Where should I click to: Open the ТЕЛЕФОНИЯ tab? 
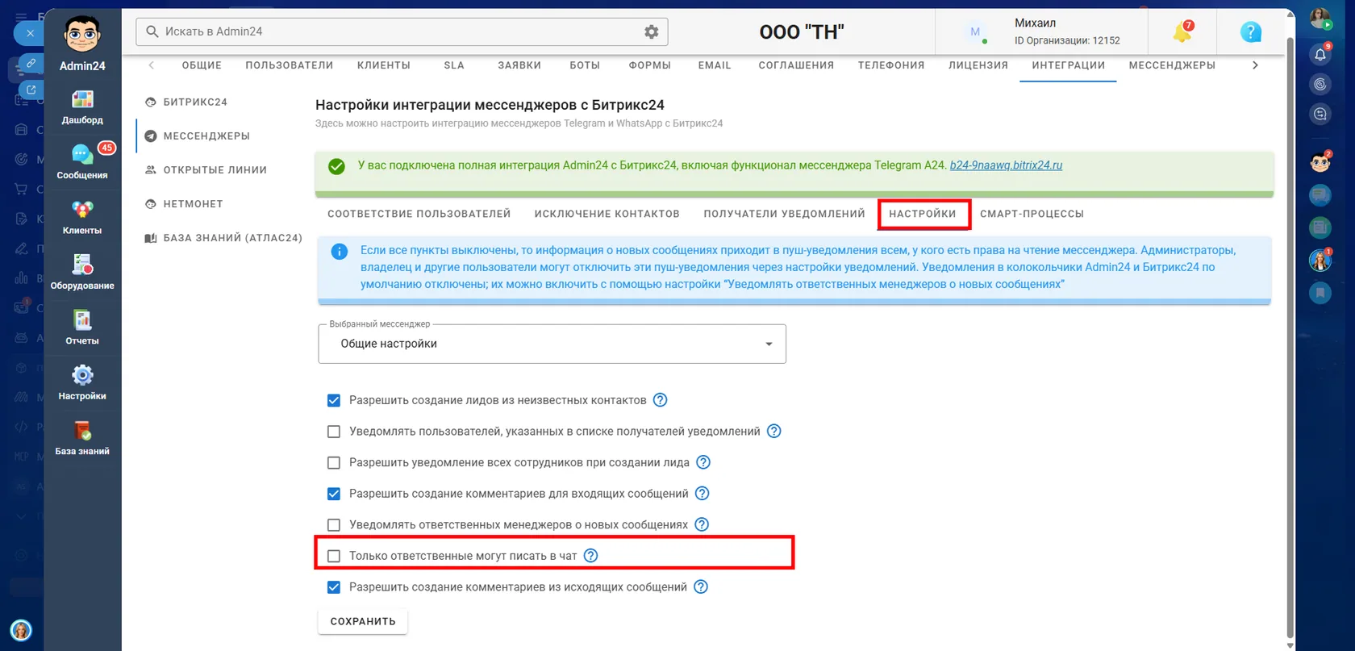coord(891,65)
